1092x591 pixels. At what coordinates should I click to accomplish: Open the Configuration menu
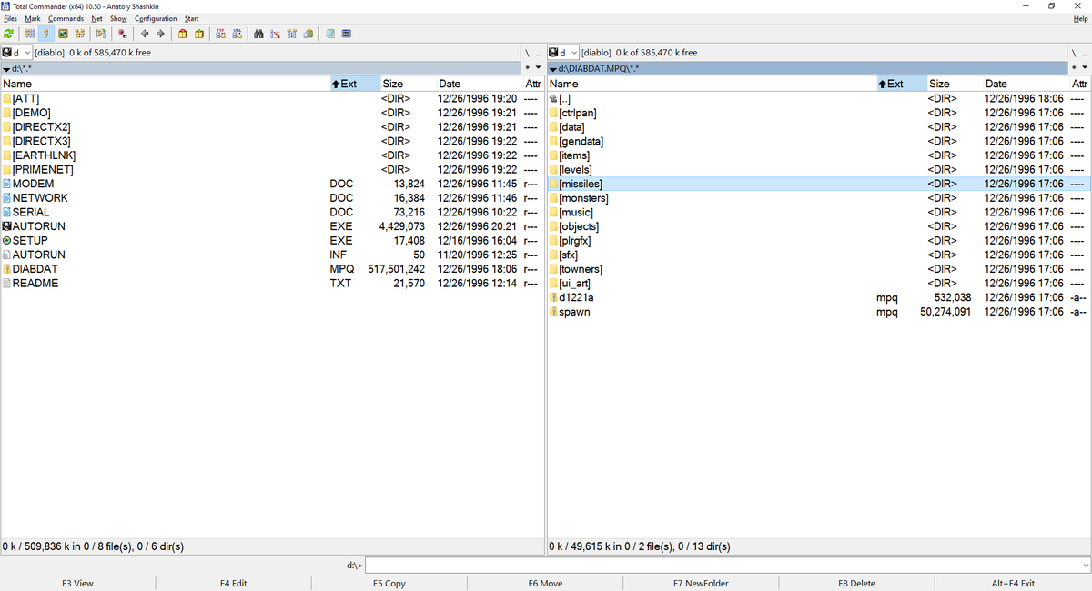point(156,18)
